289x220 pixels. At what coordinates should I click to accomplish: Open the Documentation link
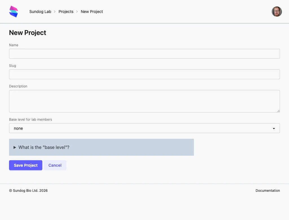coord(268,190)
